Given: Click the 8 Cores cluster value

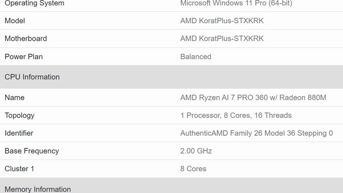Looking at the screenshot, I should point(193,169).
